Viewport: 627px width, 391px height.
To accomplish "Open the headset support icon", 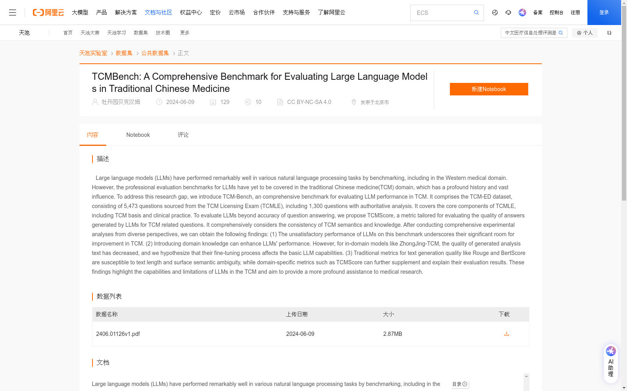I will click(508, 13).
